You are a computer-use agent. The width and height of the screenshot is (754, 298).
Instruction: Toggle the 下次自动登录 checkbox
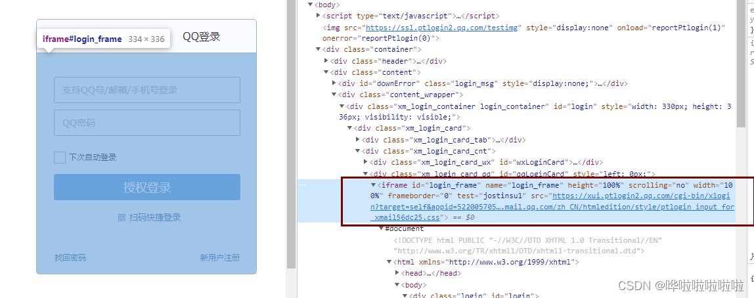[x=60, y=157]
